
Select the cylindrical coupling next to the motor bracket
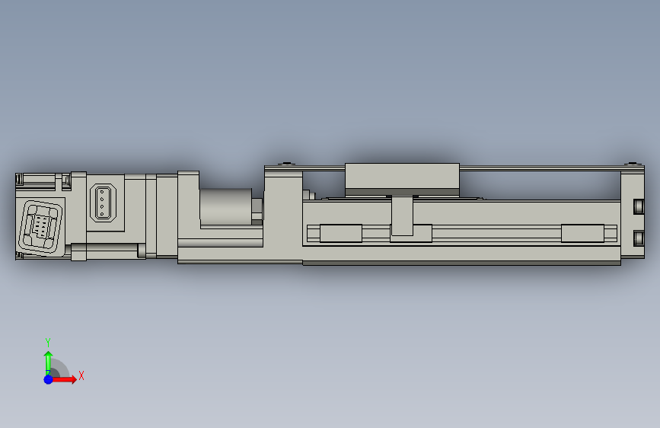click(x=226, y=206)
